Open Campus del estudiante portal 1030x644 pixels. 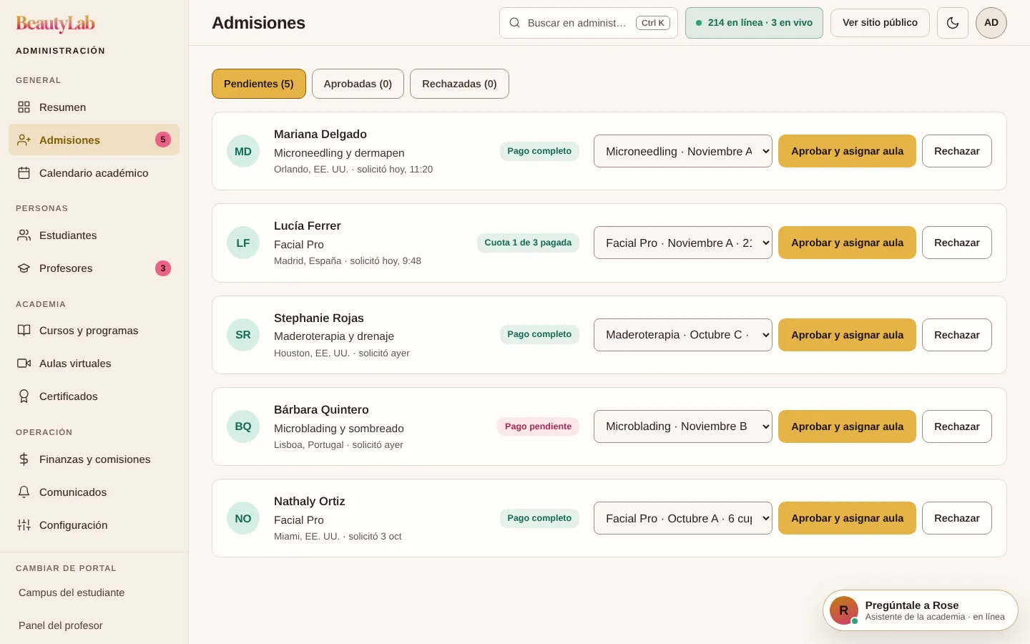click(x=94, y=592)
